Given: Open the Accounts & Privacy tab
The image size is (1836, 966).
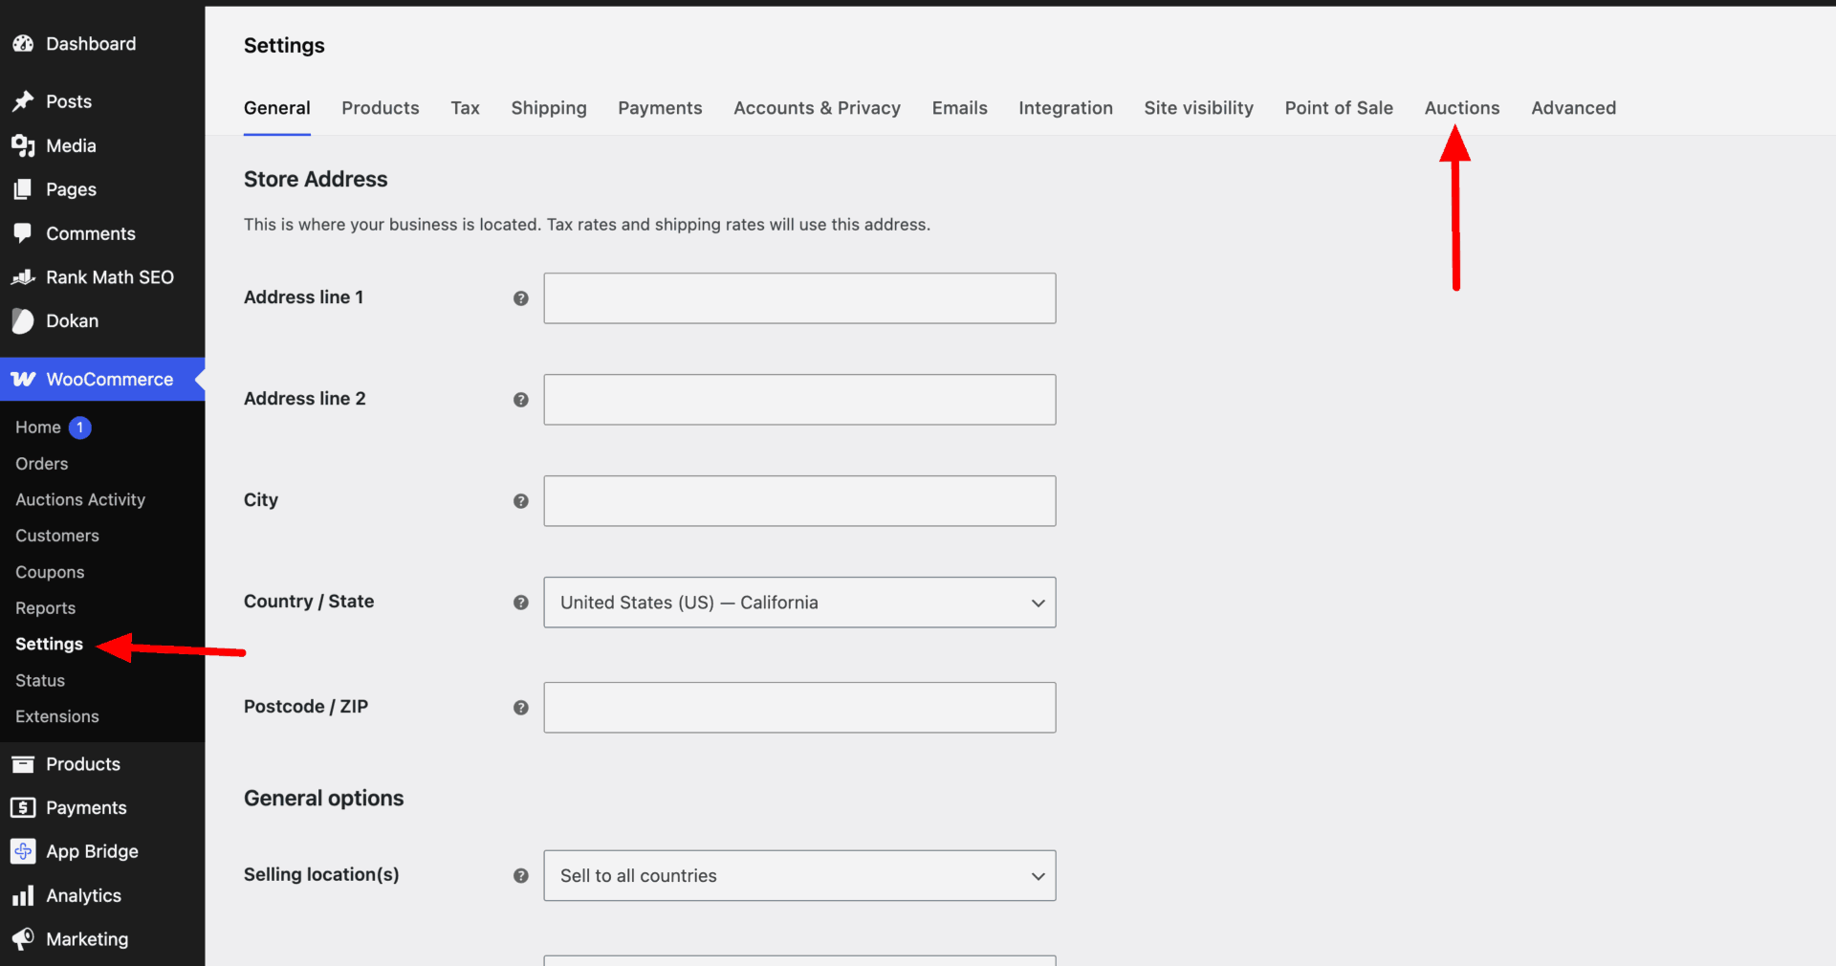Looking at the screenshot, I should 818,108.
